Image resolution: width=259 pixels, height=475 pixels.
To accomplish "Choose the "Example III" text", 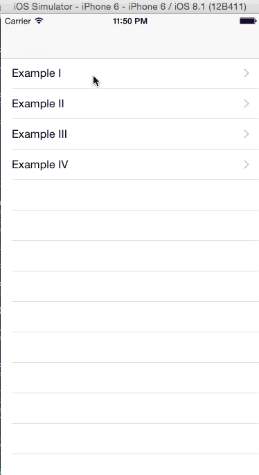I will point(39,134).
